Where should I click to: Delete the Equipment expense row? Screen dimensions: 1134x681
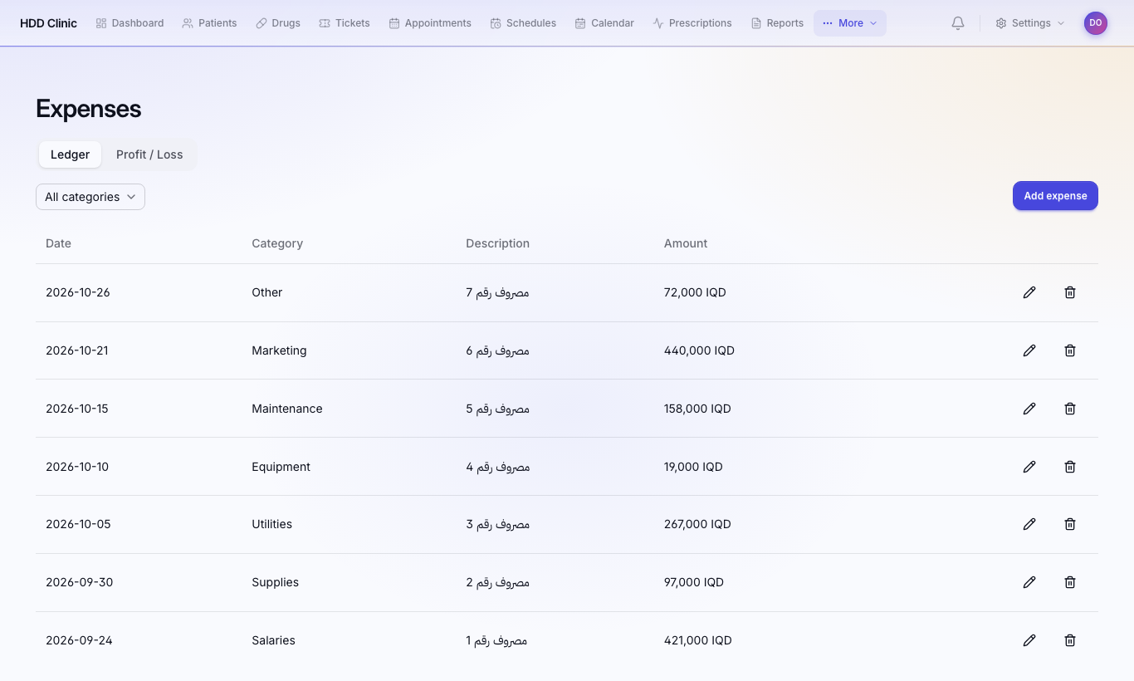[1070, 467]
